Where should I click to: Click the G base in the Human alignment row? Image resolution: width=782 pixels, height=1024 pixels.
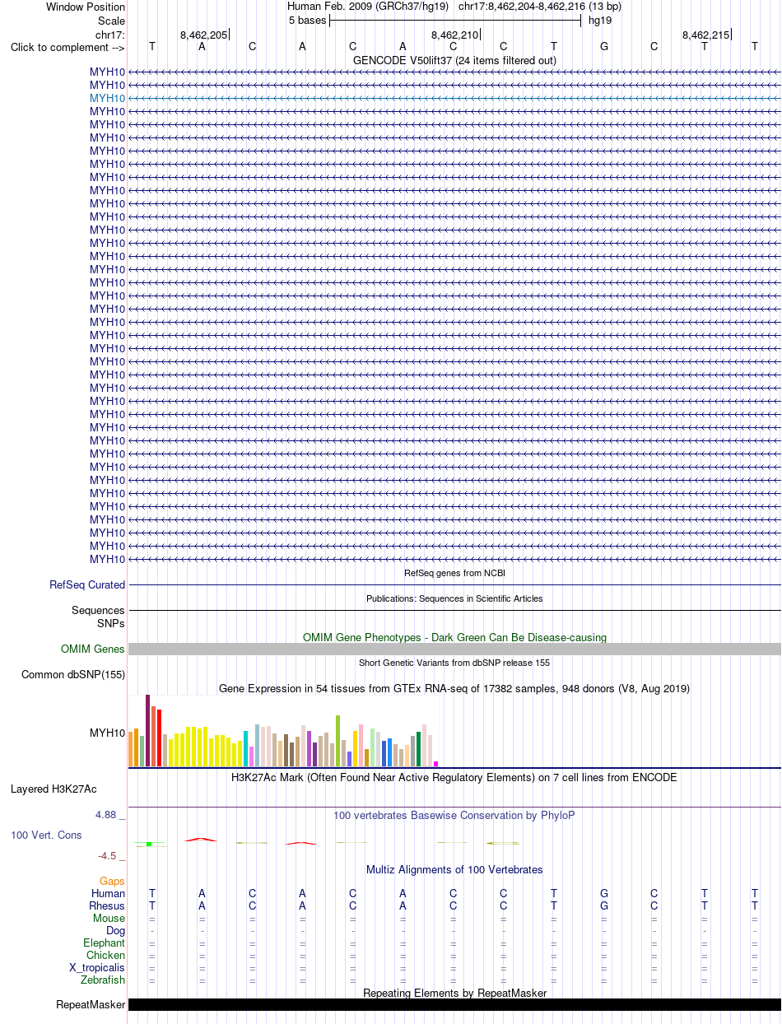tap(604, 893)
